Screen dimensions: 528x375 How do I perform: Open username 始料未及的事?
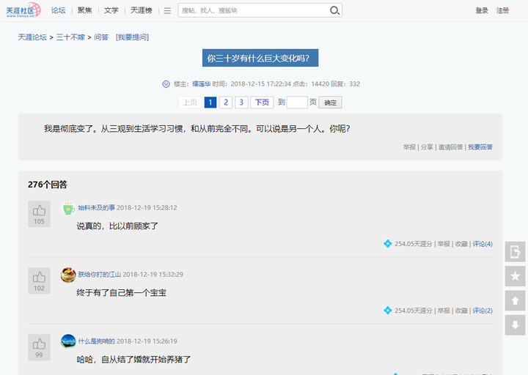(x=97, y=207)
